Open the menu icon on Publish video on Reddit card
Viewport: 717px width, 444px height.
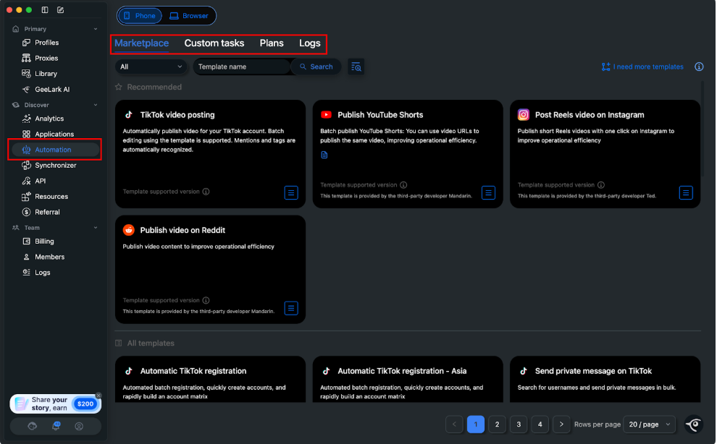[x=291, y=307]
